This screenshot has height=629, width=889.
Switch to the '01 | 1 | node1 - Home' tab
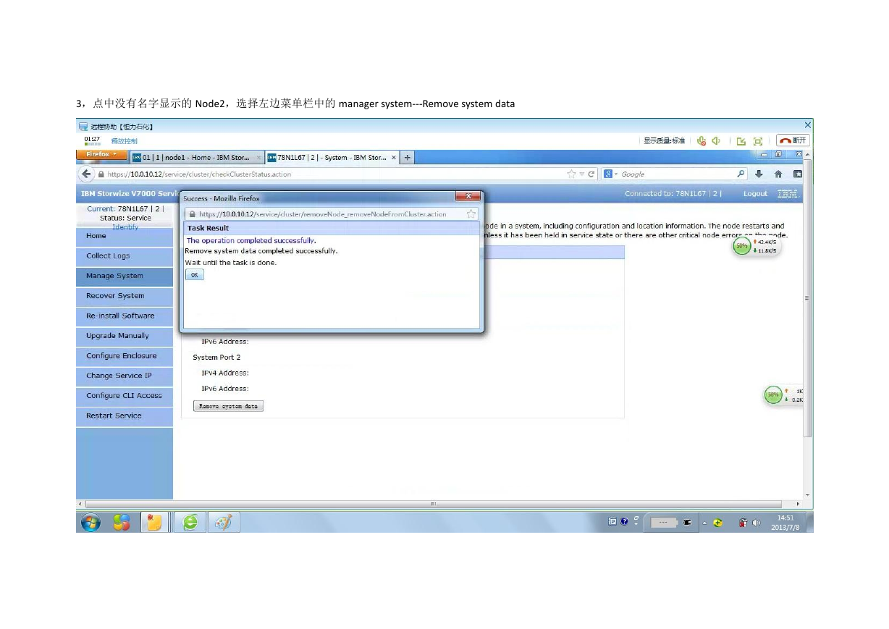pos(197,157)
